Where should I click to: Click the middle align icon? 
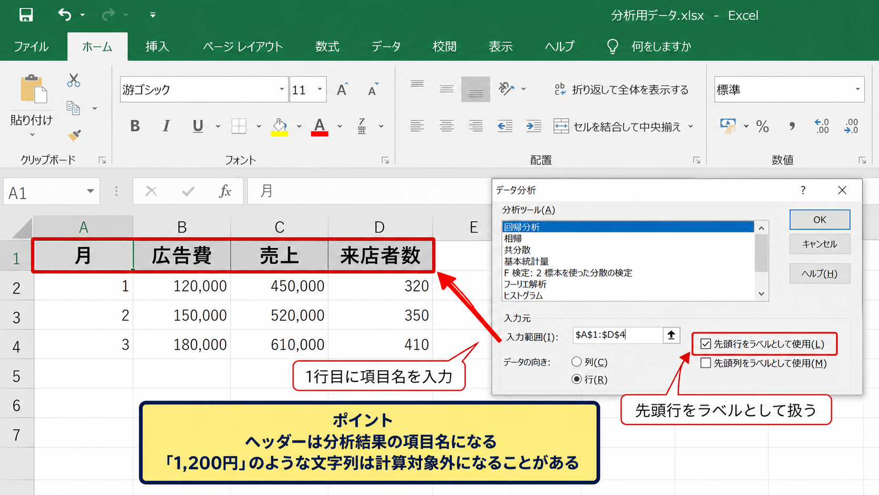(447, 88)
